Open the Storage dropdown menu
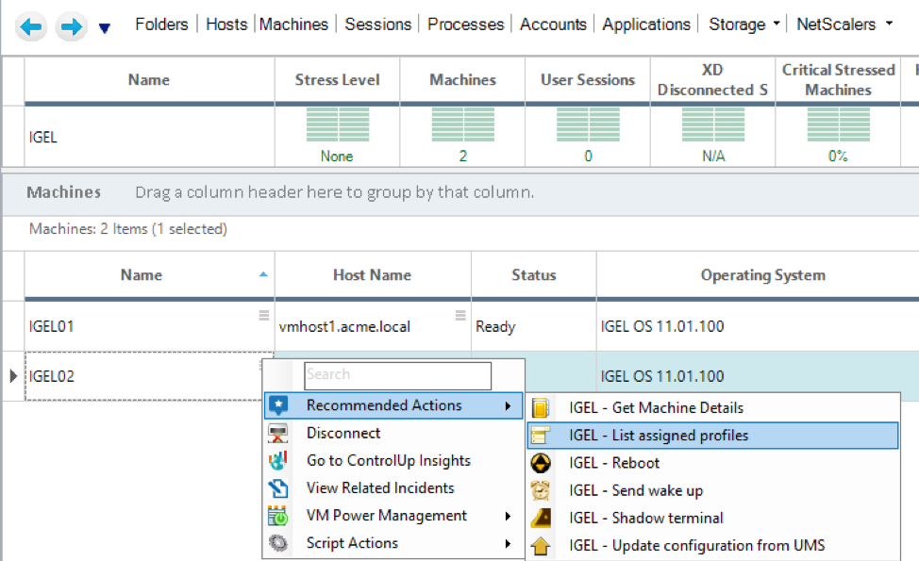This screenshot has height=561, width=919. point(744,25)
